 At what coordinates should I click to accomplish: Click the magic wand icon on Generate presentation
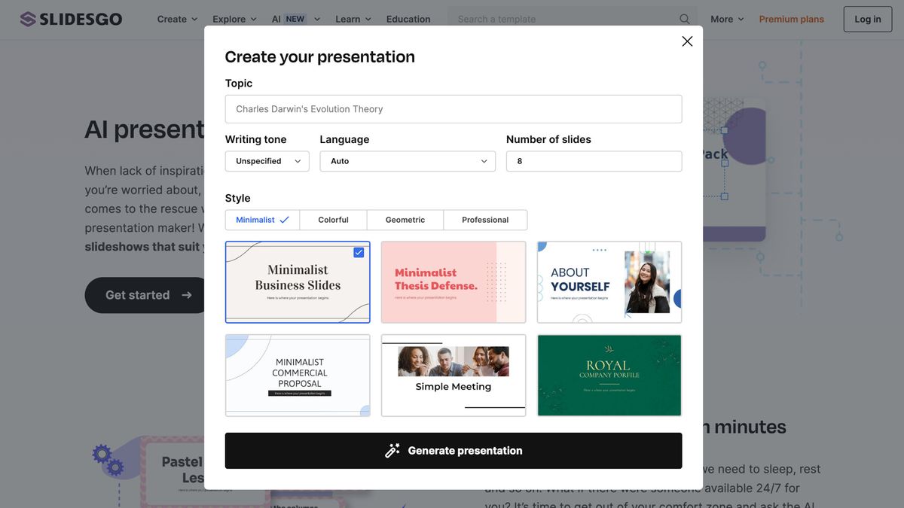pyautogui.click(x=392, y=450)
